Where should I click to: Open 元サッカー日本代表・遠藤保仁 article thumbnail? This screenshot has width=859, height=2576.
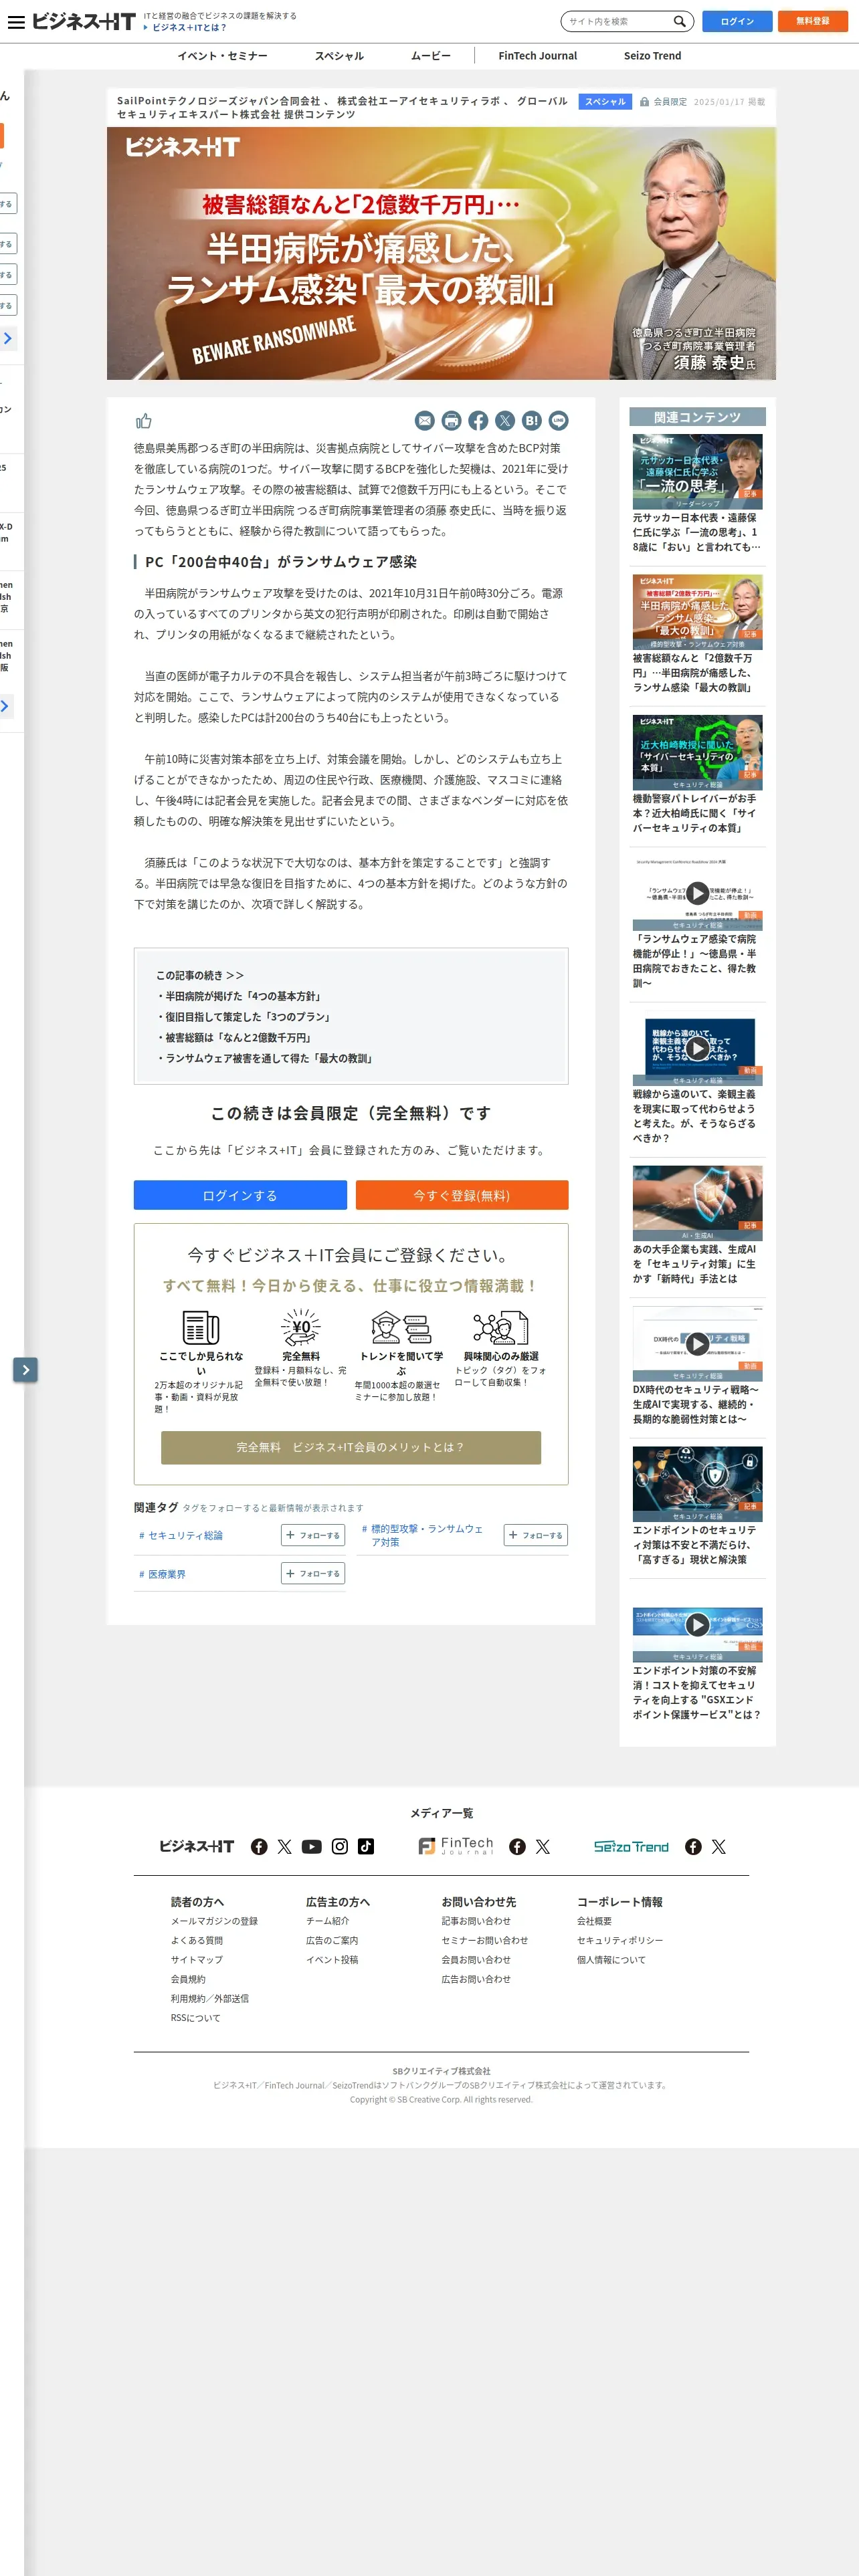point(697,472)
